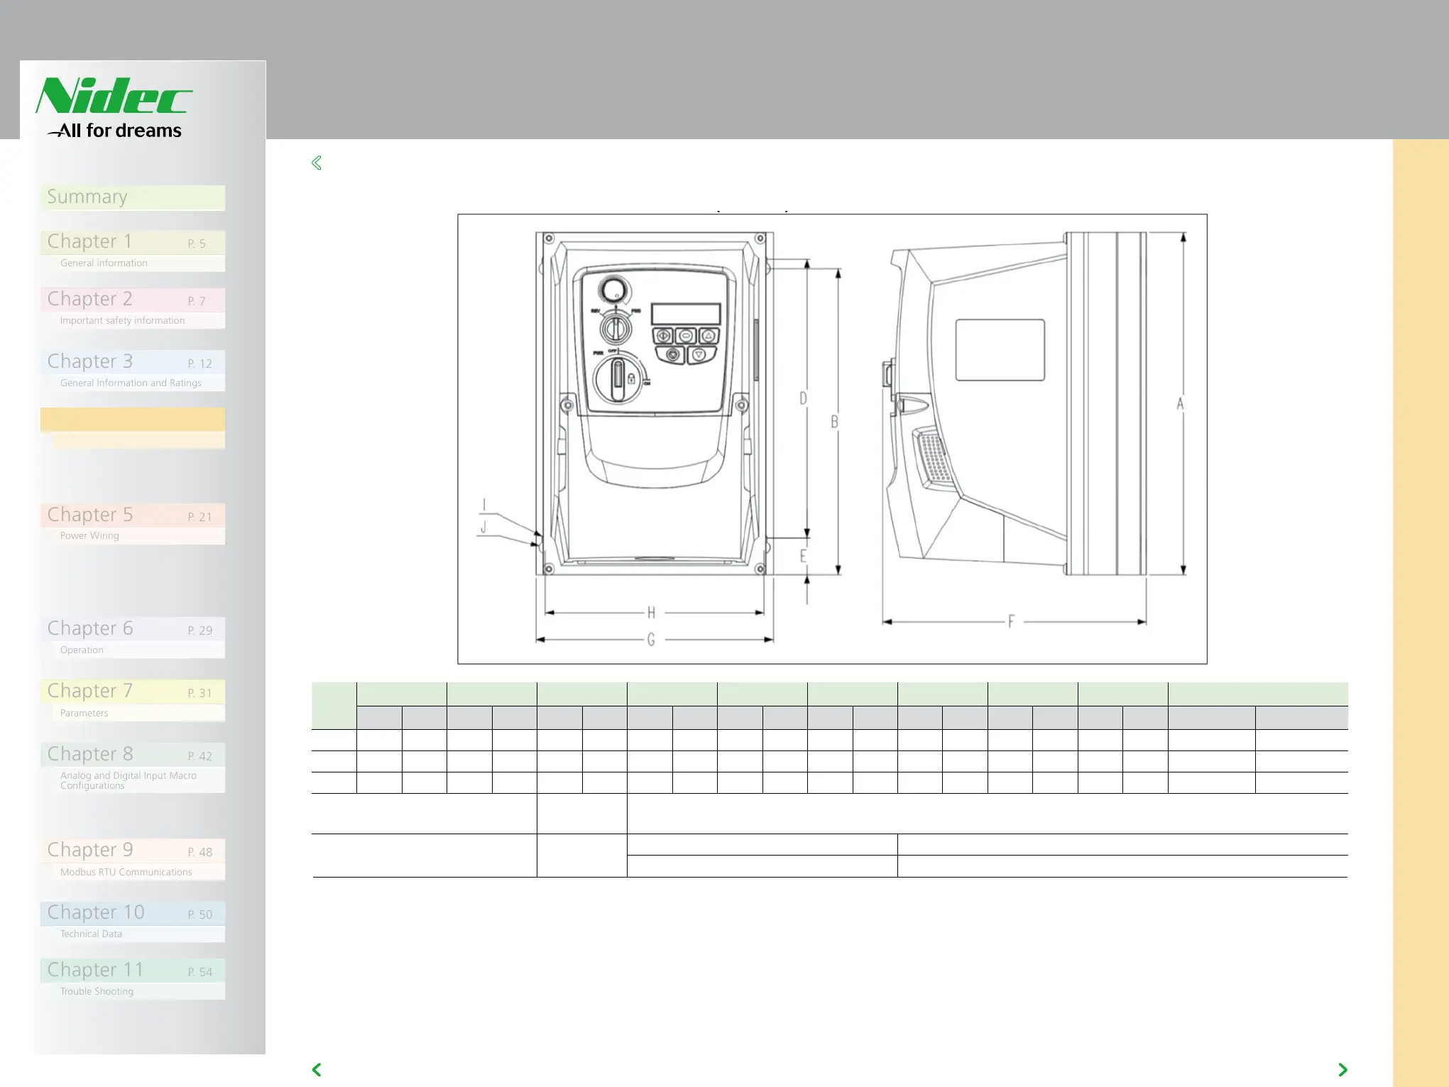Click the highlighted current chapter tab
The width and height of the screenshot is (1449, 1087).
(133, 428)
